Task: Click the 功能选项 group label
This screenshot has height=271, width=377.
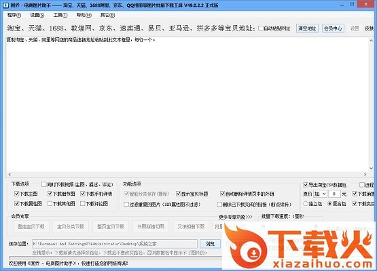Action: pyautogui.click(x=132, y=184)
